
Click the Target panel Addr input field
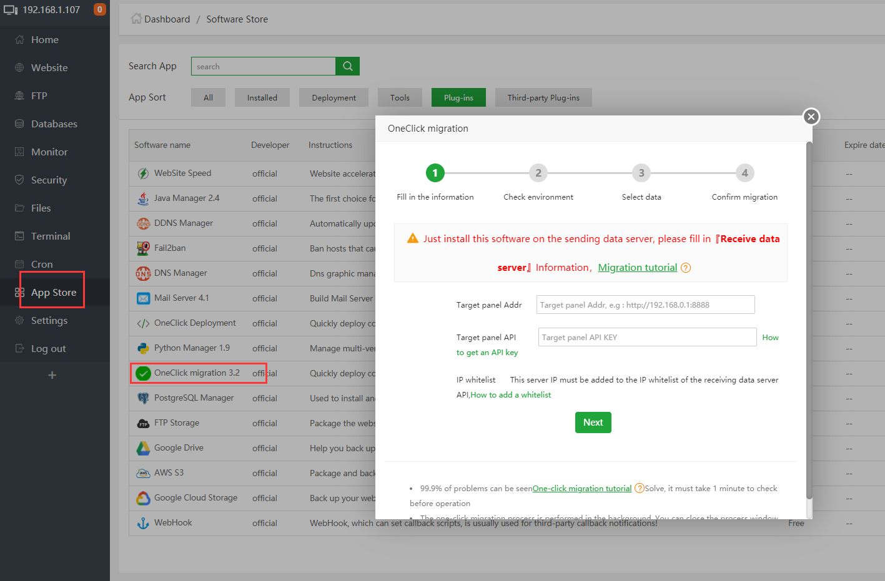[x=645, y=305]
